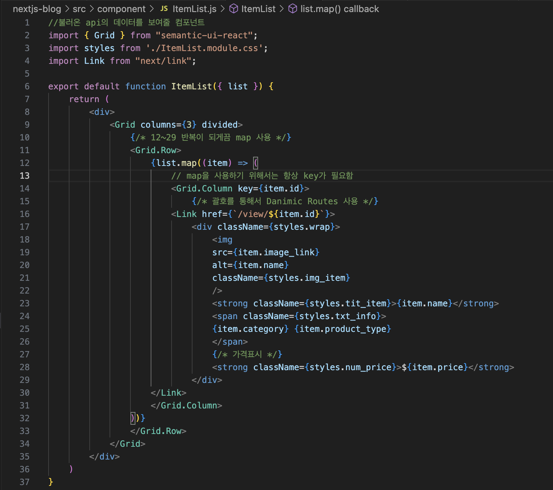553x490 pixels.
Task: Click the divided attribute on line 9
Action: [x=220, y=124]
